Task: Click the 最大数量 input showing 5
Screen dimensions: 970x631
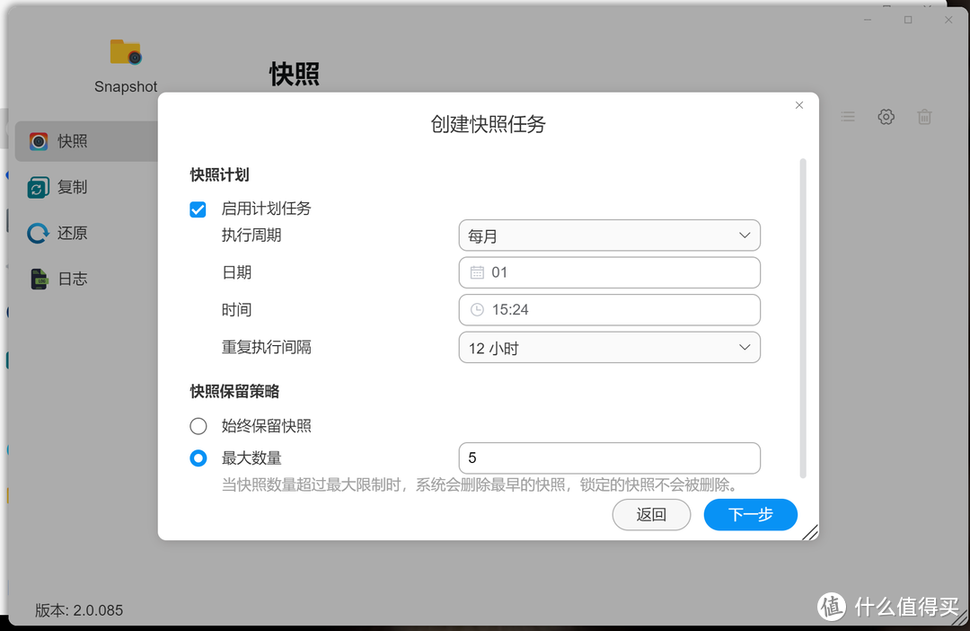Action: pos(609,458)
